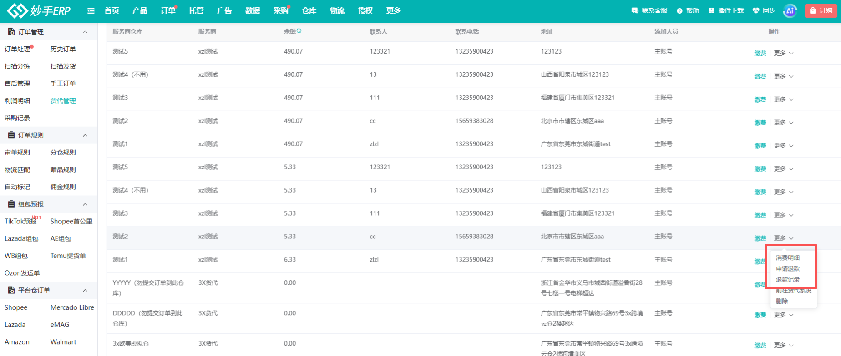Toggle the hamburger sidebar menu icon
841x356 pixels.
(91, 11)
